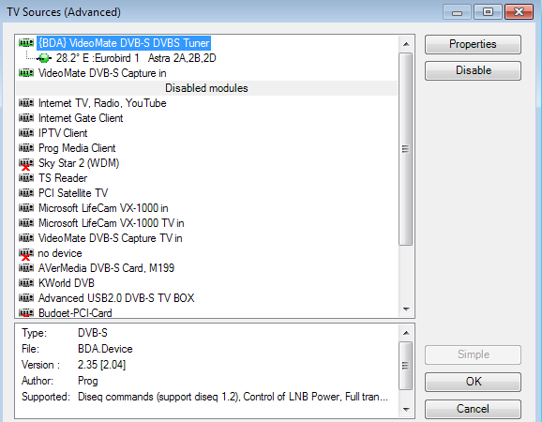
Task: Open Properties for the selected source
Action: point(473,44)
